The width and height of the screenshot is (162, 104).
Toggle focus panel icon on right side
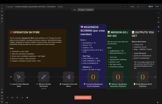point(159,27)
